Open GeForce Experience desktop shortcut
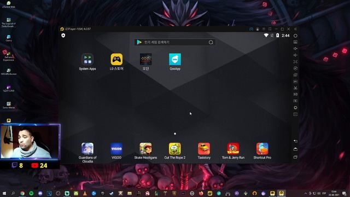The image size is (350, 197). [x=9, y=56]
